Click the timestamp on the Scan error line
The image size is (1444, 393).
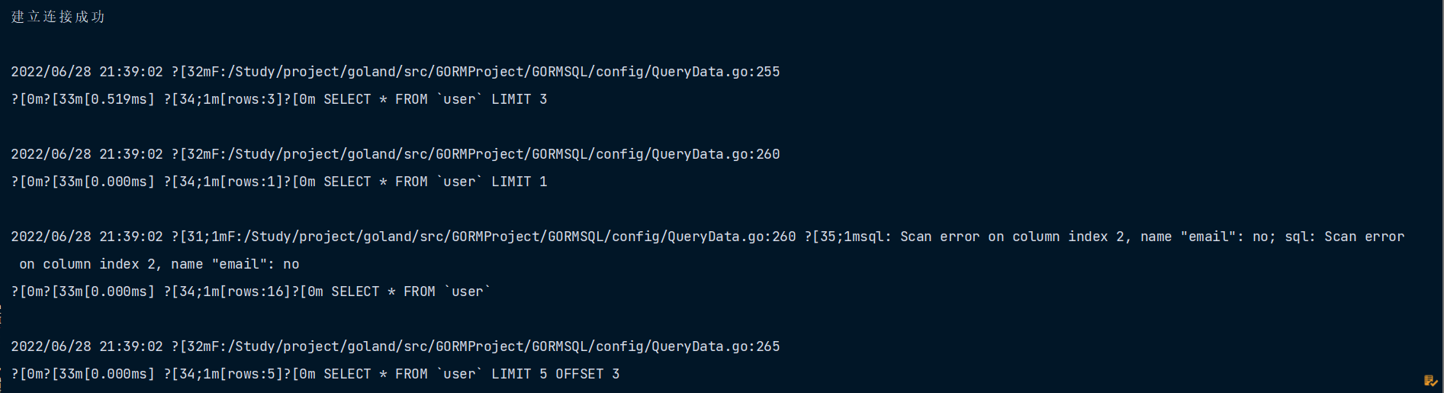click(x=87, y=237)
